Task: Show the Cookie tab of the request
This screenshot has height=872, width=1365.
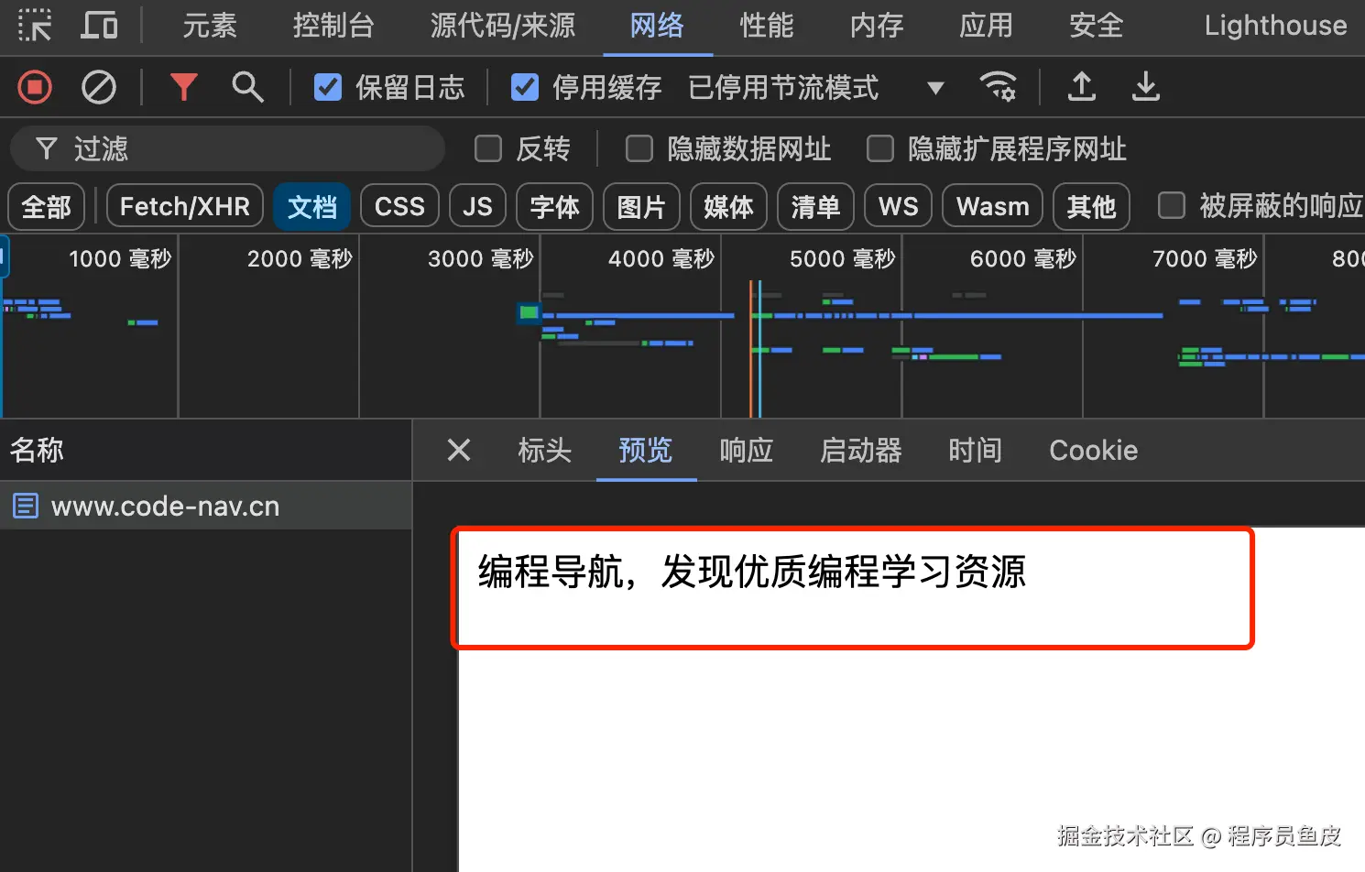Action: [x=1094, y=450]
